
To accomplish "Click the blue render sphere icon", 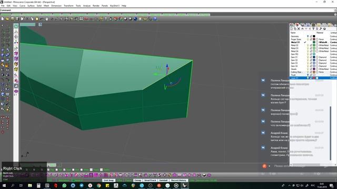I will [x=135, y=19].
